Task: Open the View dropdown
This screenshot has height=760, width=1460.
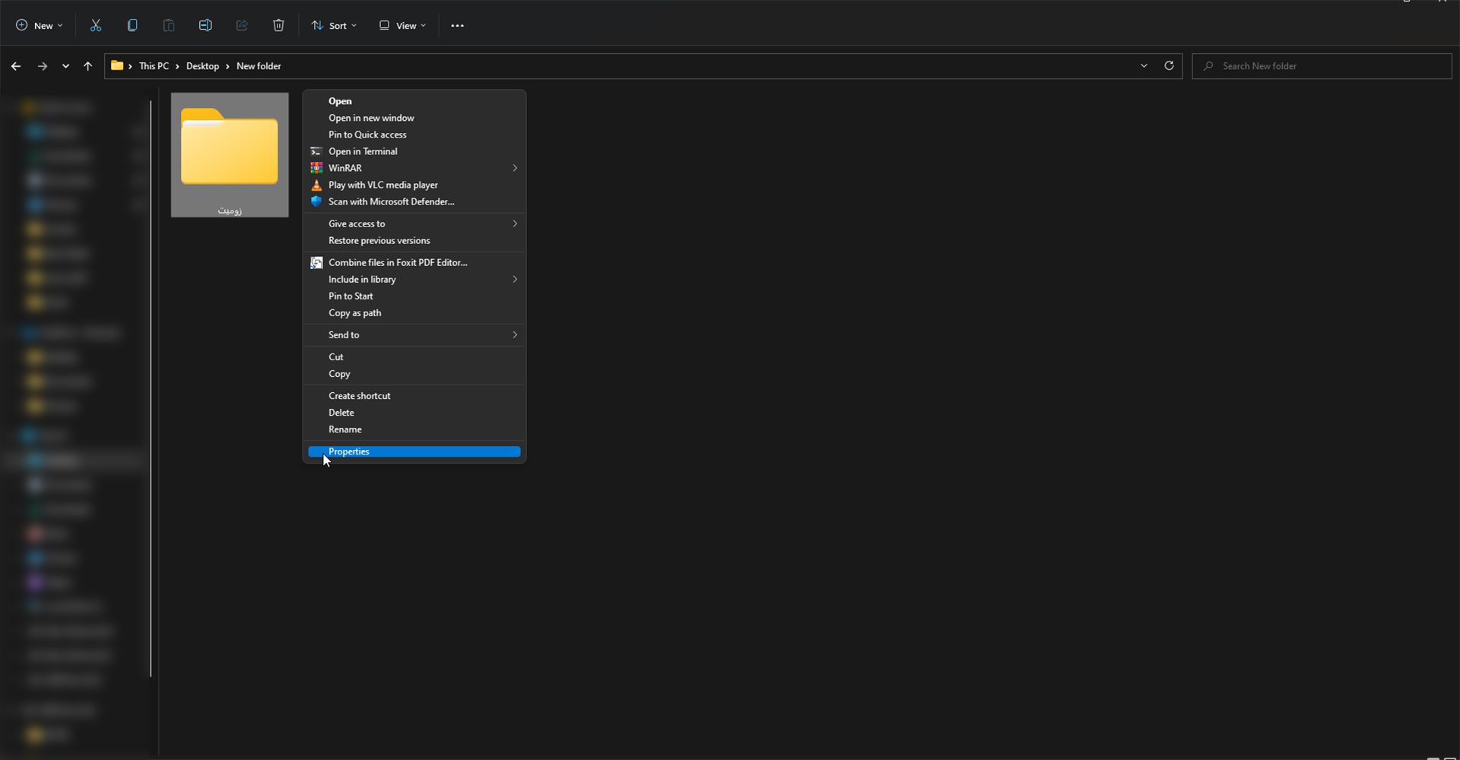Action: 402,26
